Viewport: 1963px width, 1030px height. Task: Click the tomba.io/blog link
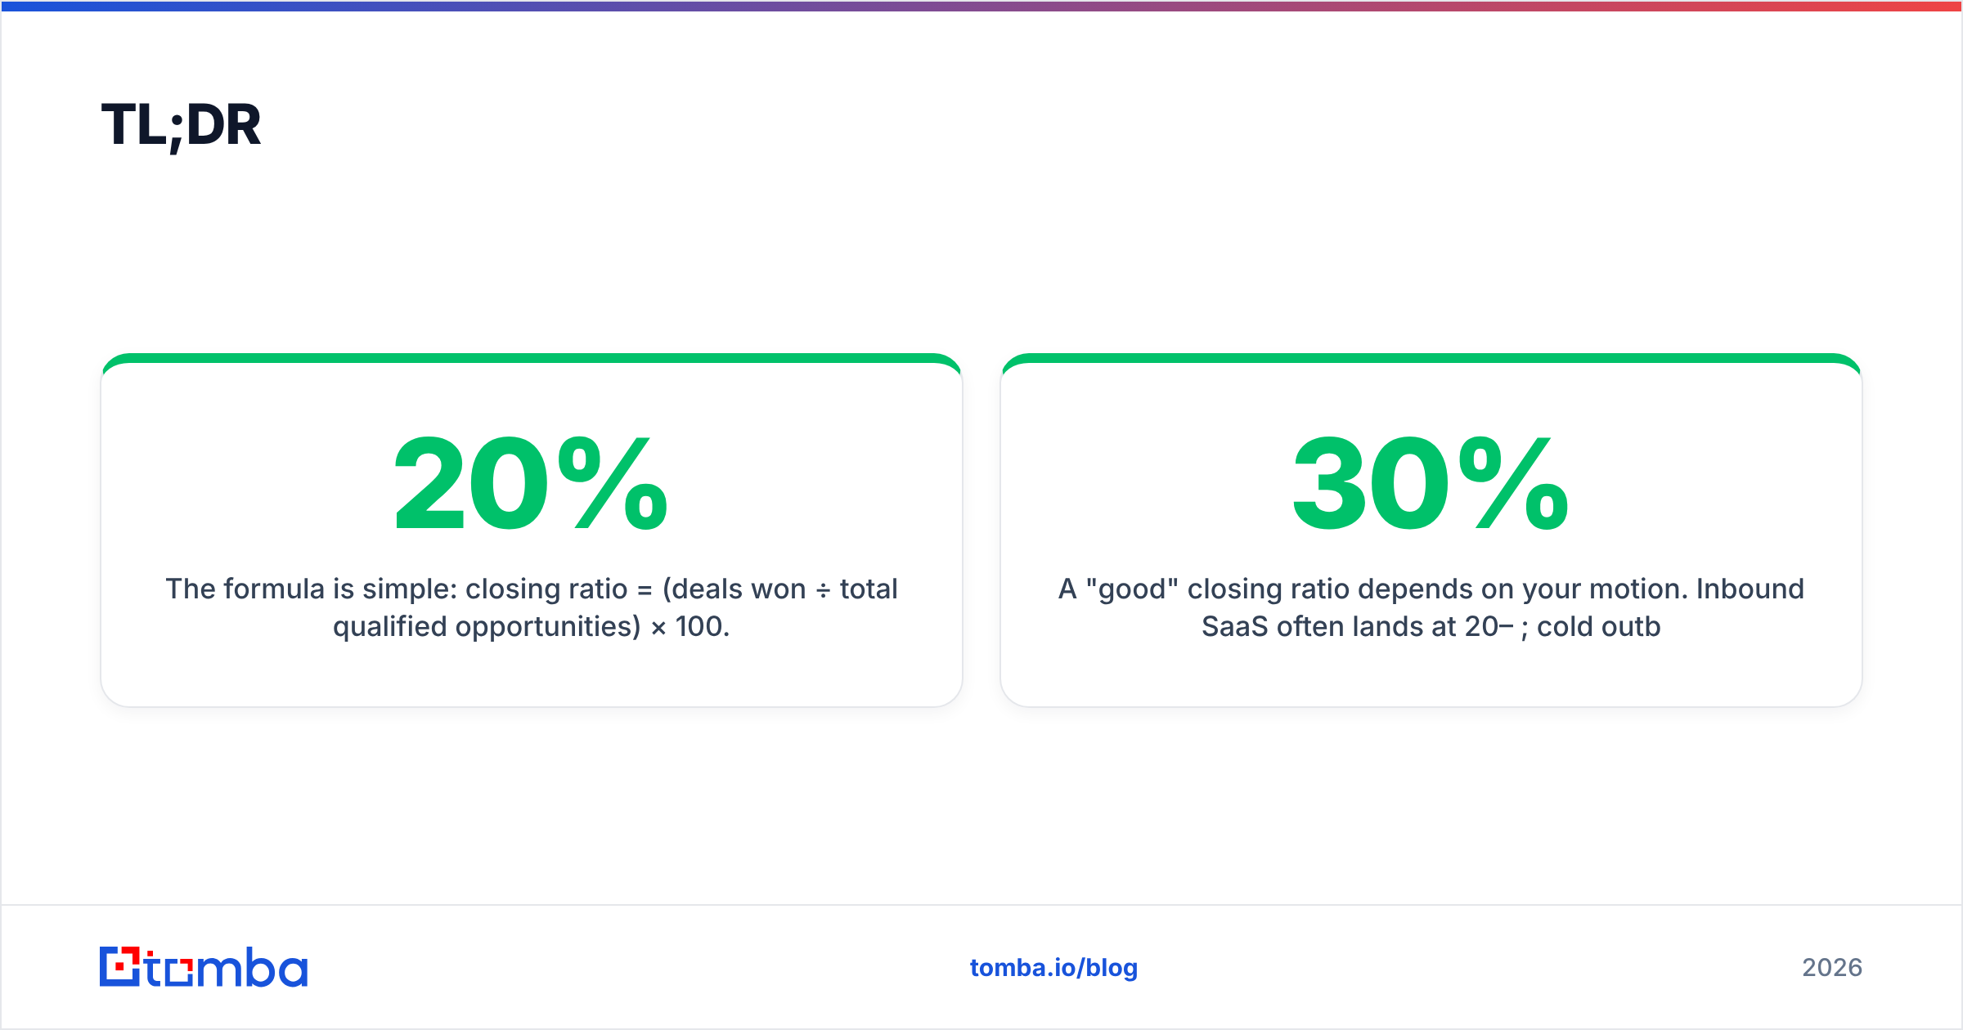[1053, 967]
